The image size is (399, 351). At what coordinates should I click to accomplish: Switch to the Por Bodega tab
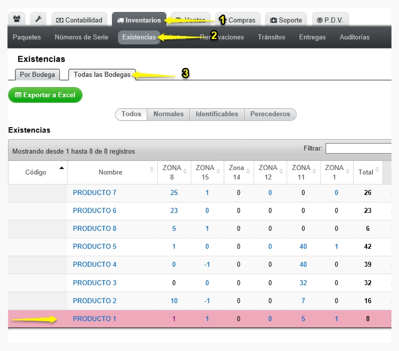[x=37, y=75]
